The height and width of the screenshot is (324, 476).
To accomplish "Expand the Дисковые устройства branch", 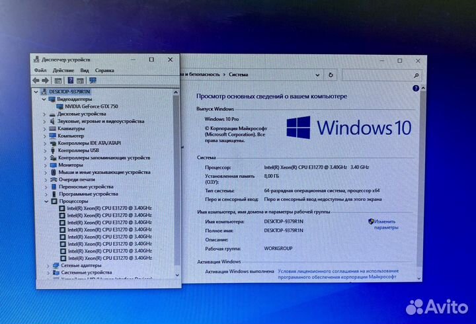I will (x=44, y=114).
